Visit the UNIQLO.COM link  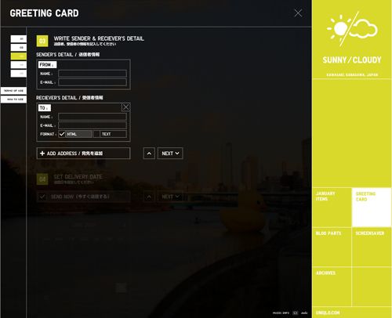[328, 313]
